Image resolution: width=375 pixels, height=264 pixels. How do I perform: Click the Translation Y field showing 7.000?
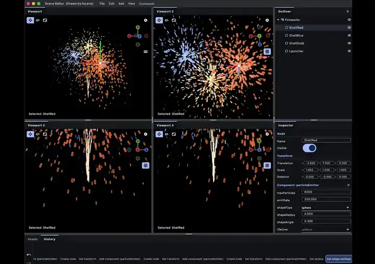(x=327, y=163)
